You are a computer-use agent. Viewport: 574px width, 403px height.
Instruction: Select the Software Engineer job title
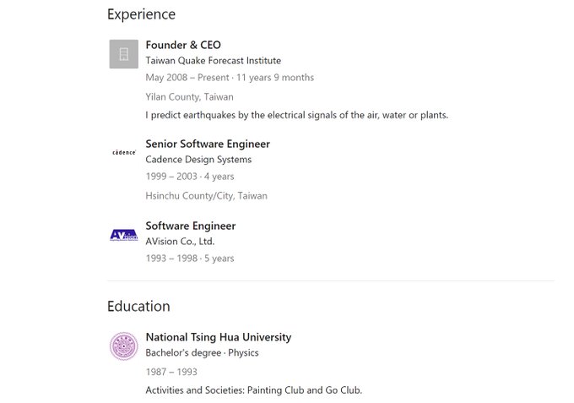(x=190, y=226)
